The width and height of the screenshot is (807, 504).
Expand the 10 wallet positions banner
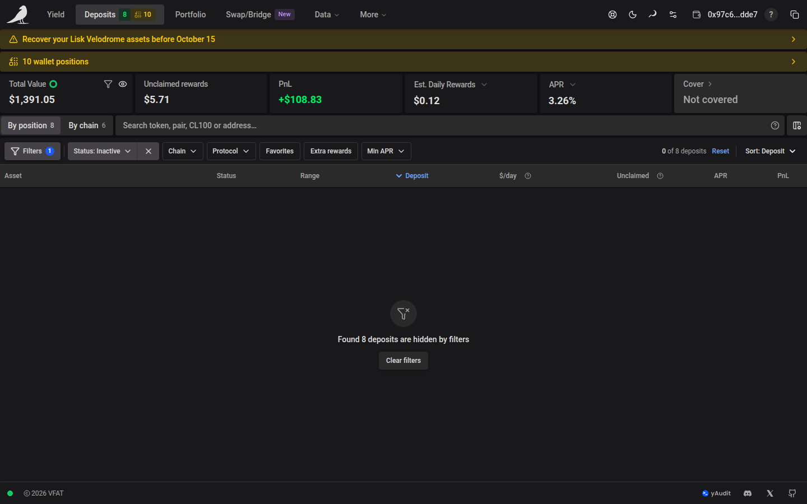(x=403, y=62)
